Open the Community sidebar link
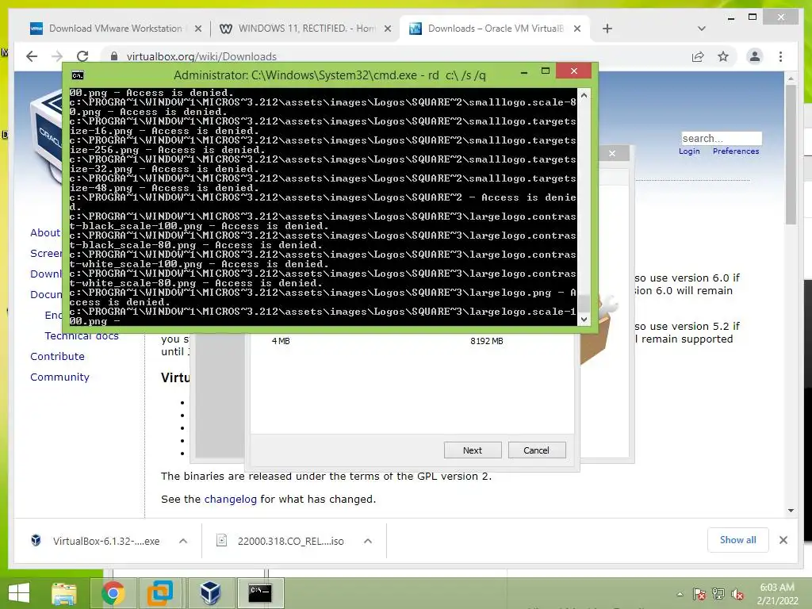This screenshot has width=812, height=609. [60, 377]
